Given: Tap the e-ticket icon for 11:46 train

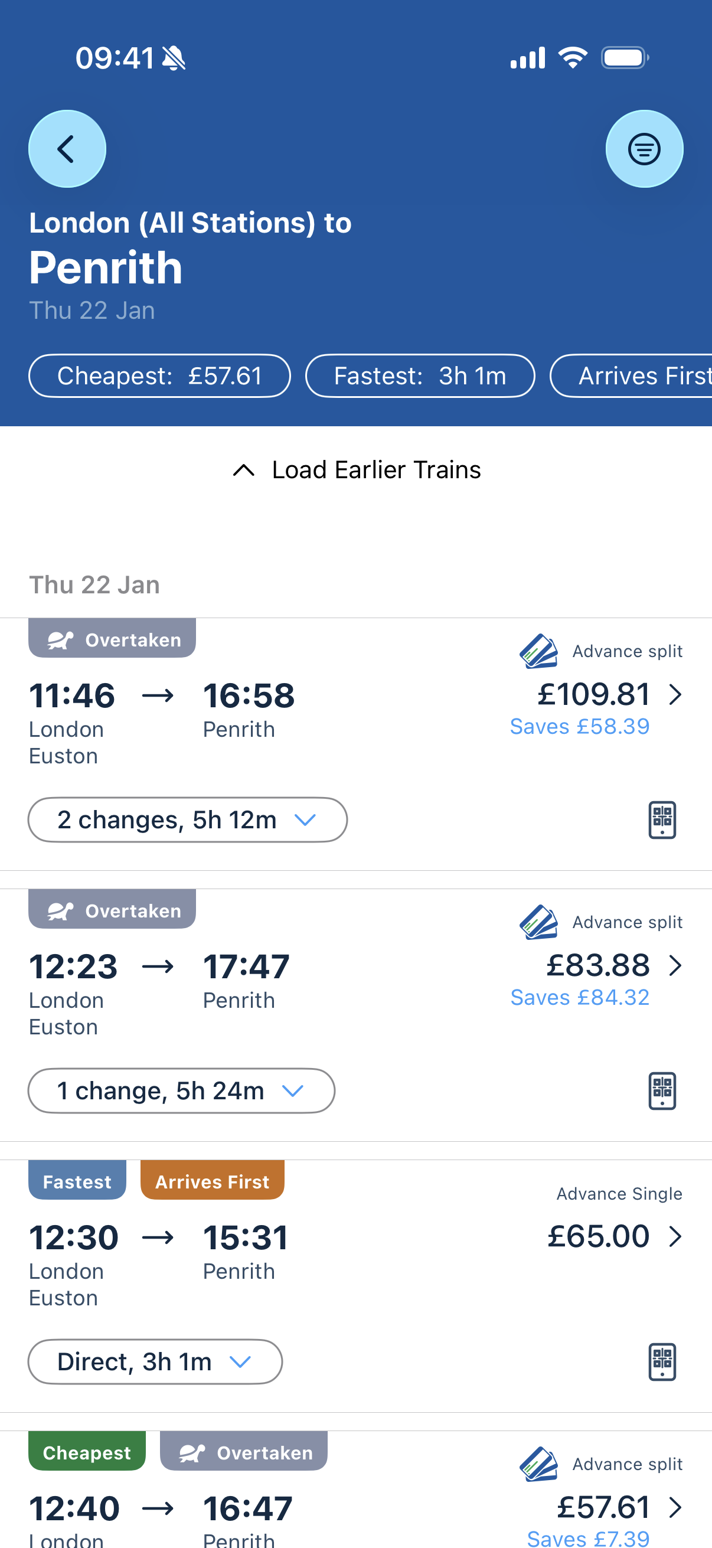Looking at the screenshot, I should point(662,819).
